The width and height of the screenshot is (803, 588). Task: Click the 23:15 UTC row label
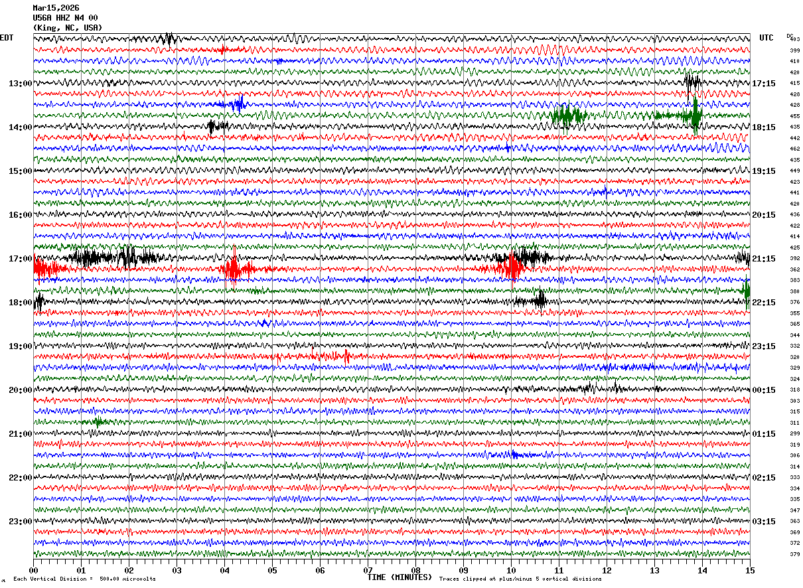click(763, 346)
